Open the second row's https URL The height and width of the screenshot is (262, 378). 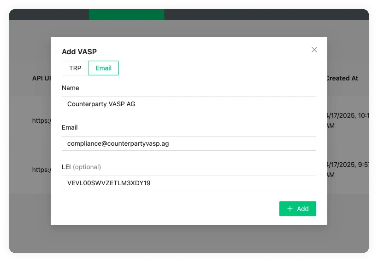(41, 170)
